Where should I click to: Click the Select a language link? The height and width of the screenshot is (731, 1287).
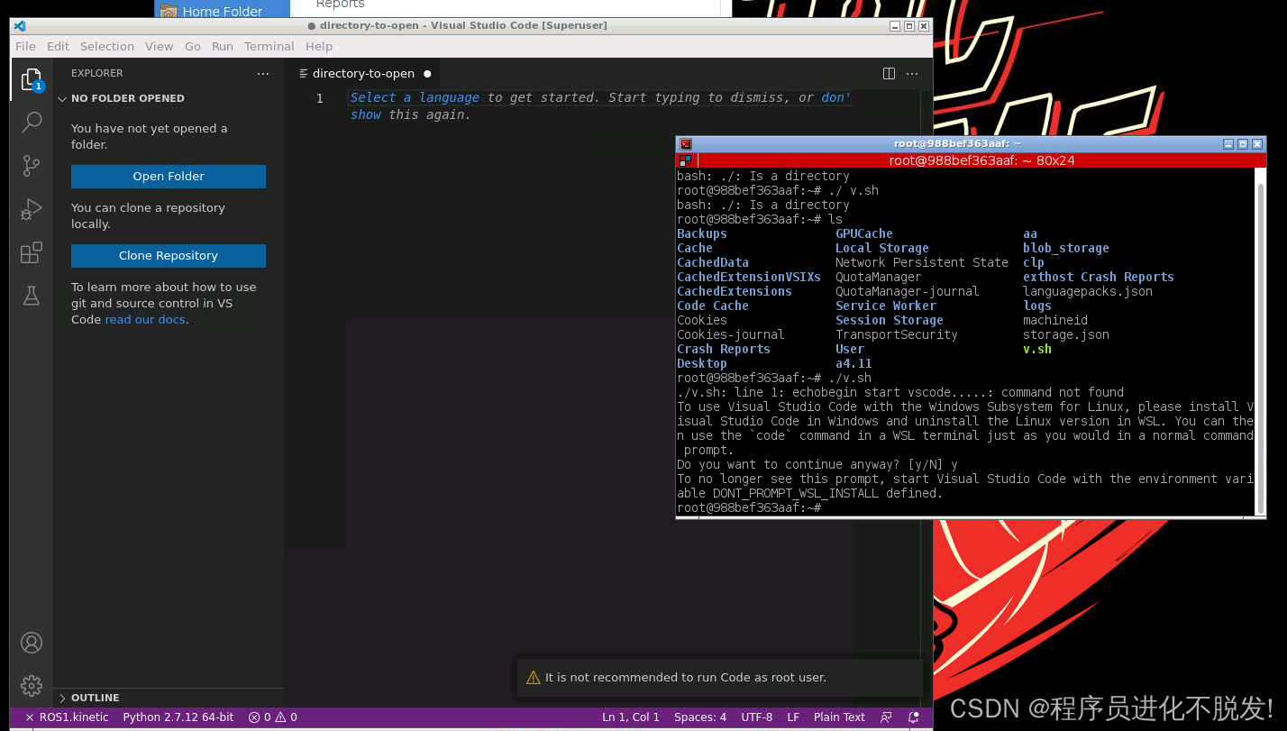415,97
